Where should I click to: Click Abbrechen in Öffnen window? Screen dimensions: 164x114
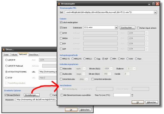point(85,110)
